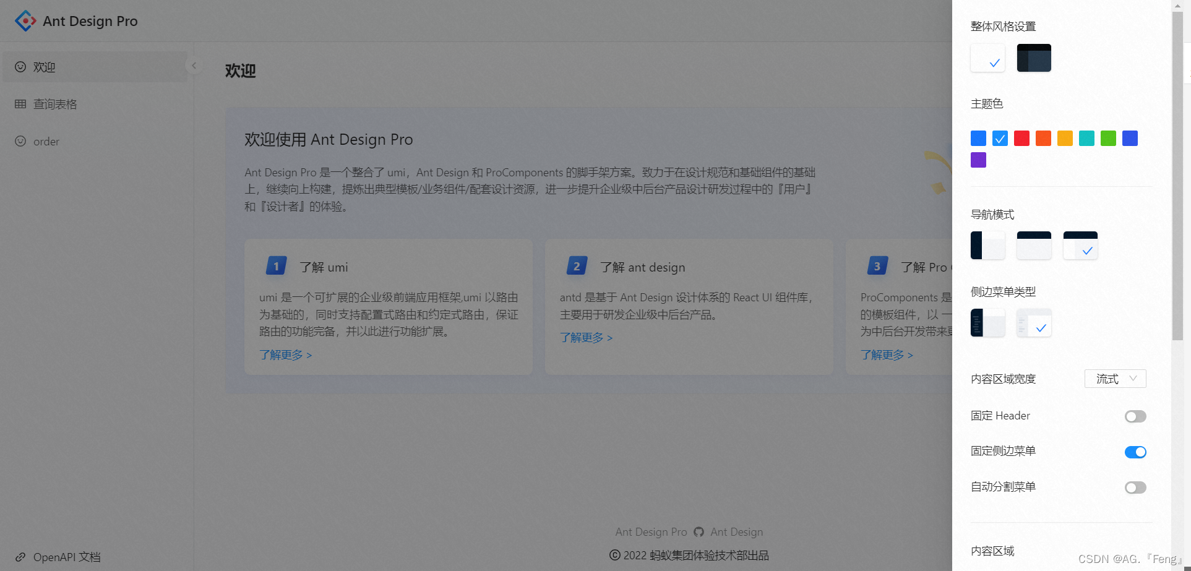Image resolution: width=1191 pixels, height=571 pixels.
Task: Open the OpenAPI 文档 link
Action: [x=67, y=557]
